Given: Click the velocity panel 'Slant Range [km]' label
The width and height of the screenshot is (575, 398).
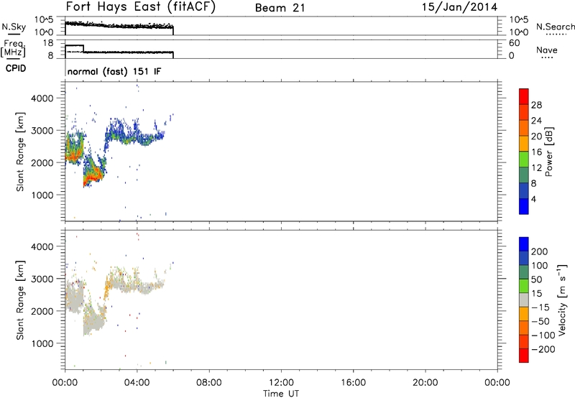Looking at the screenshot, I should [20, 300].
